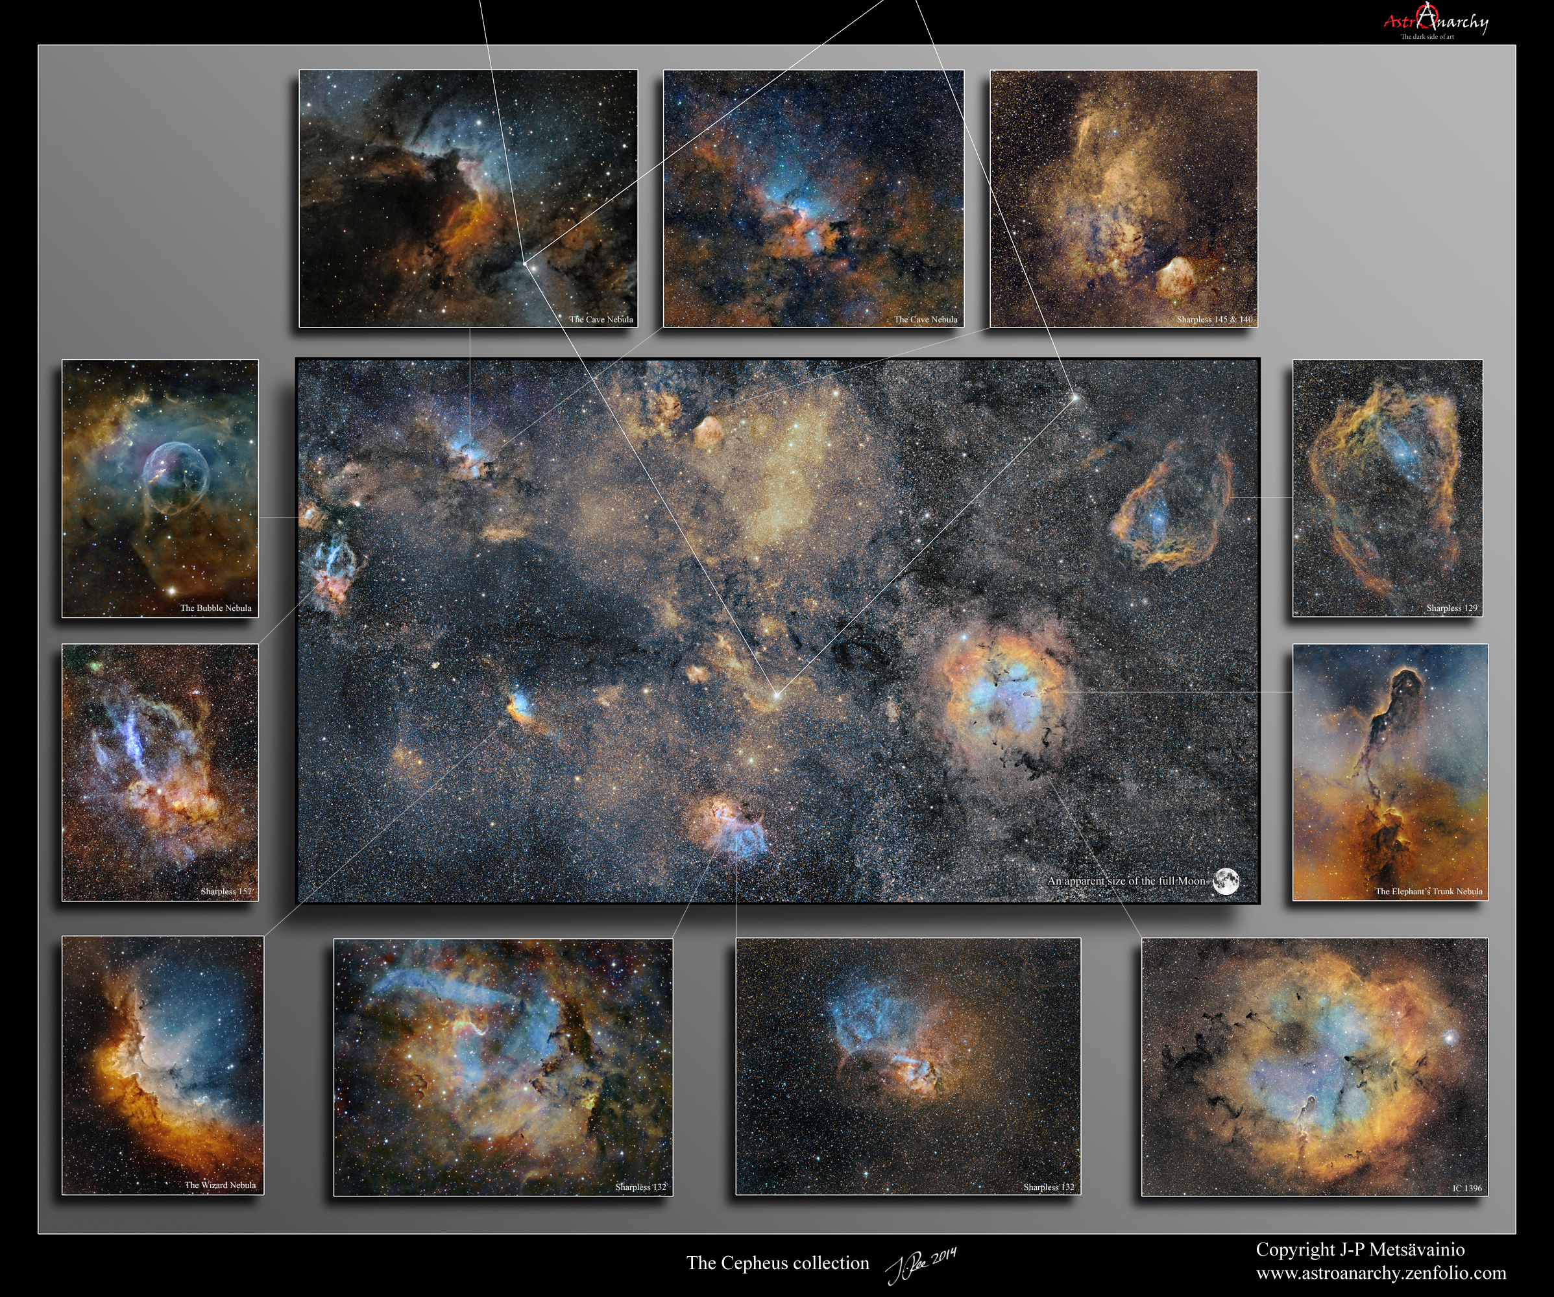Open the Wizard Nebula thumbnail

click(163, 1065)
